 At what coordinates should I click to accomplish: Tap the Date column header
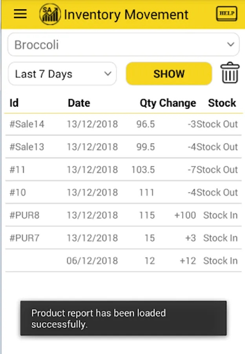[x=79, y=103]
